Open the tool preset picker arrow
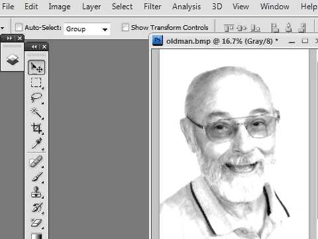 pos(3,28)
